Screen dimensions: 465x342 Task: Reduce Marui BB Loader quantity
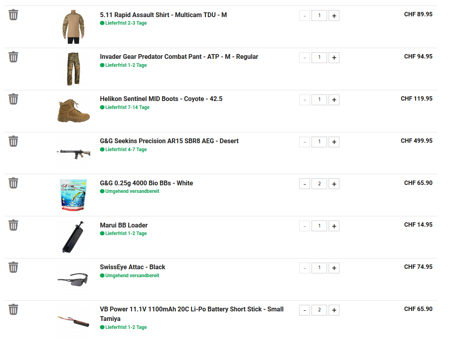pyautogui.click(x=305, y=226)
